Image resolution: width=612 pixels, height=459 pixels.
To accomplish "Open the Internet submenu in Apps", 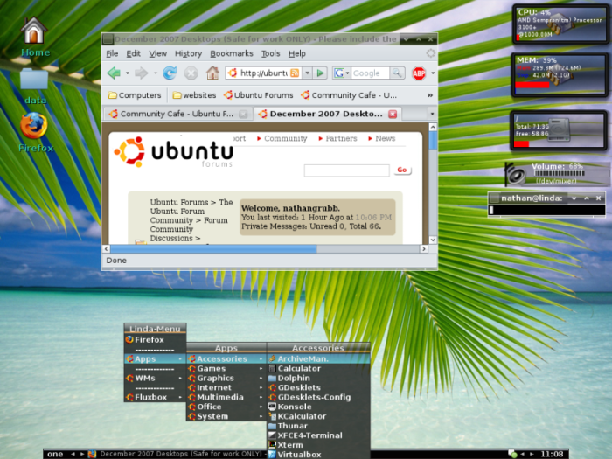I will click(x=226, y=387).
